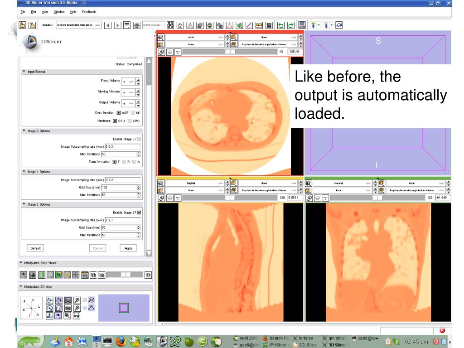Click the center 3D view icon
Screen dimensions: 464x348
(58, 300)
